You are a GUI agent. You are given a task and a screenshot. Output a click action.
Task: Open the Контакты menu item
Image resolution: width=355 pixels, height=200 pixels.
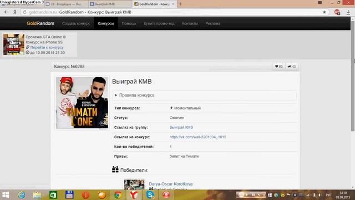(190, 23)
